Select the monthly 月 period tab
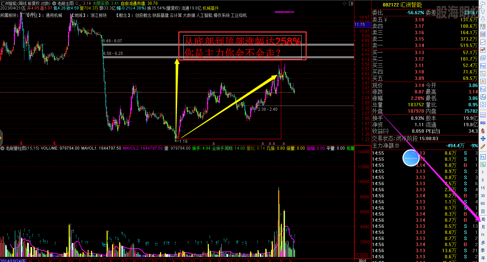487x262 pixels. pos(483,227)
